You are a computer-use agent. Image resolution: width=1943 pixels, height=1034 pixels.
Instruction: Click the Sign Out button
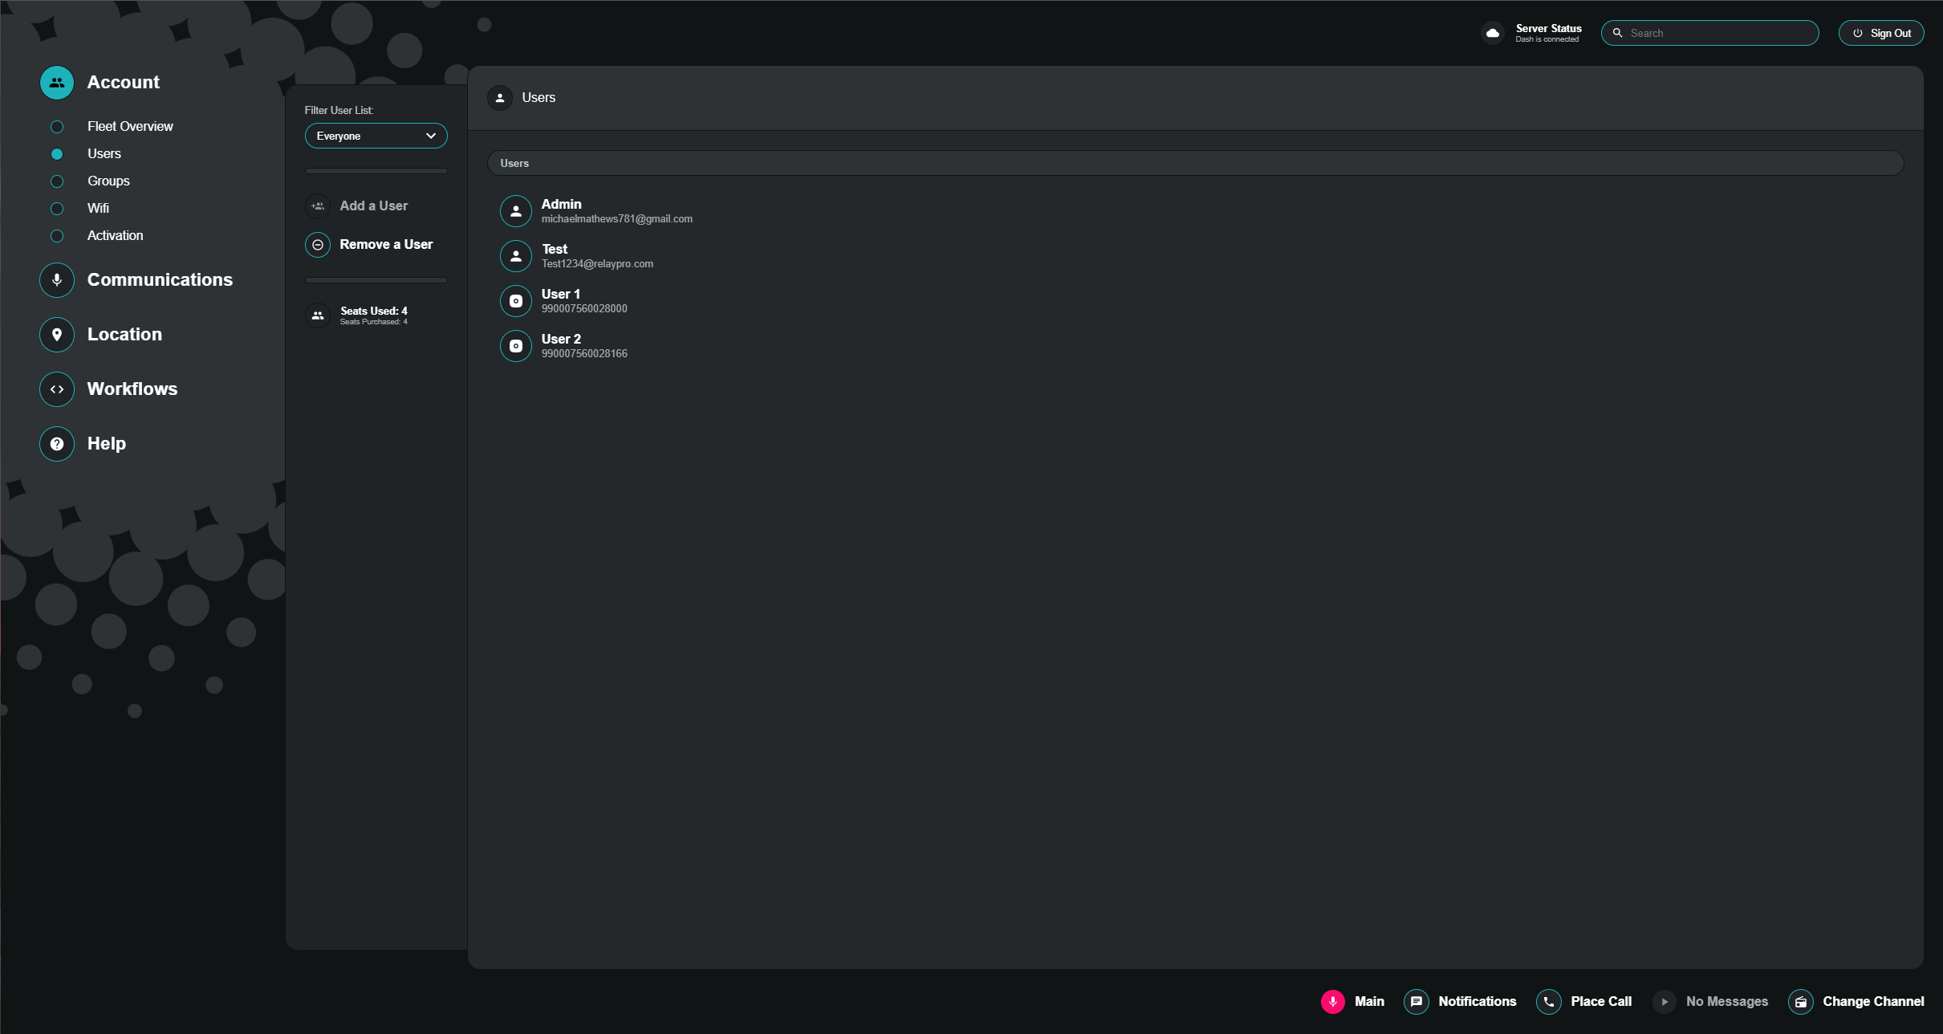pos(1880,33)
